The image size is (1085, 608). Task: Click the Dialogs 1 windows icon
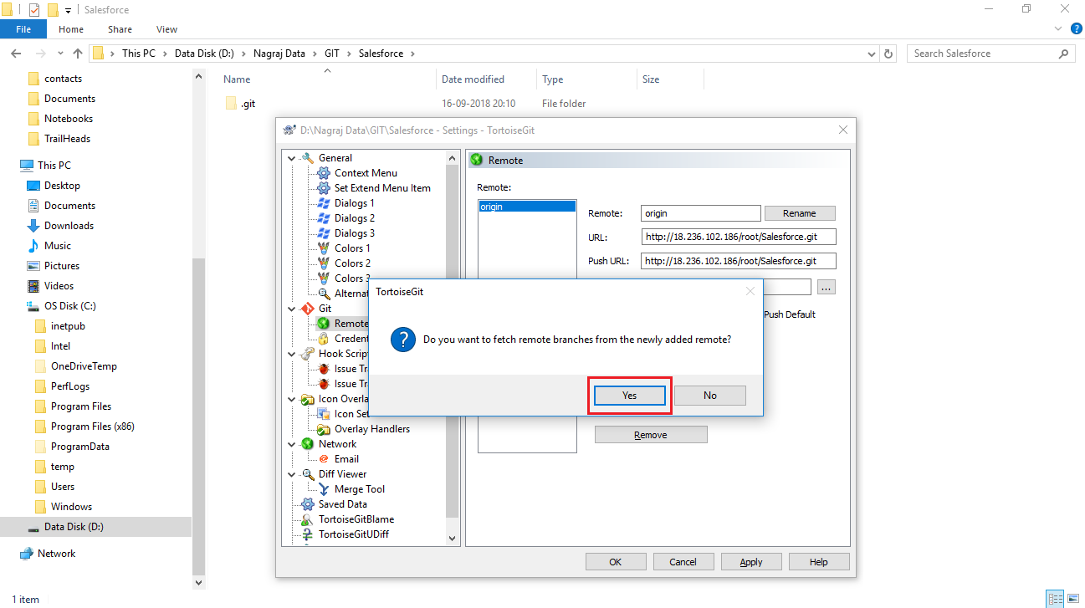tap(324, 203)
